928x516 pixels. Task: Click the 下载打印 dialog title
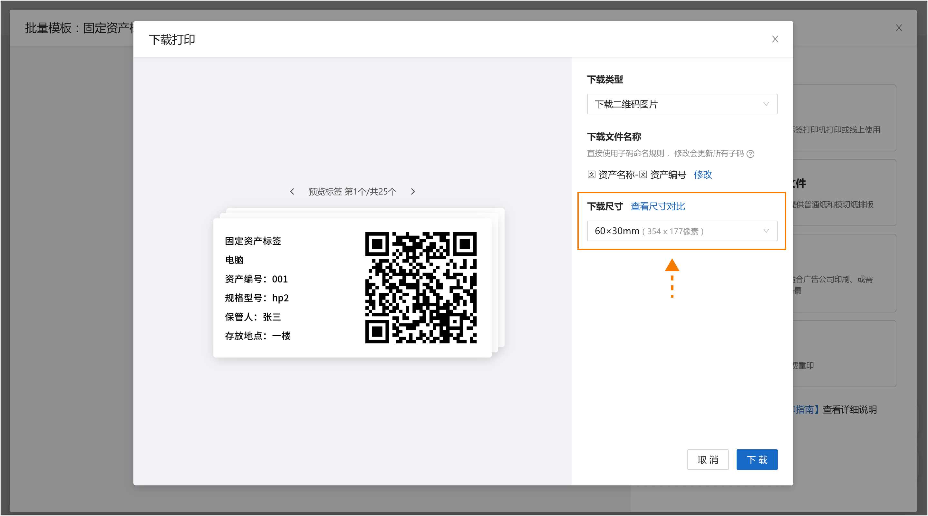pyautogui.click(x=172, y=39)
